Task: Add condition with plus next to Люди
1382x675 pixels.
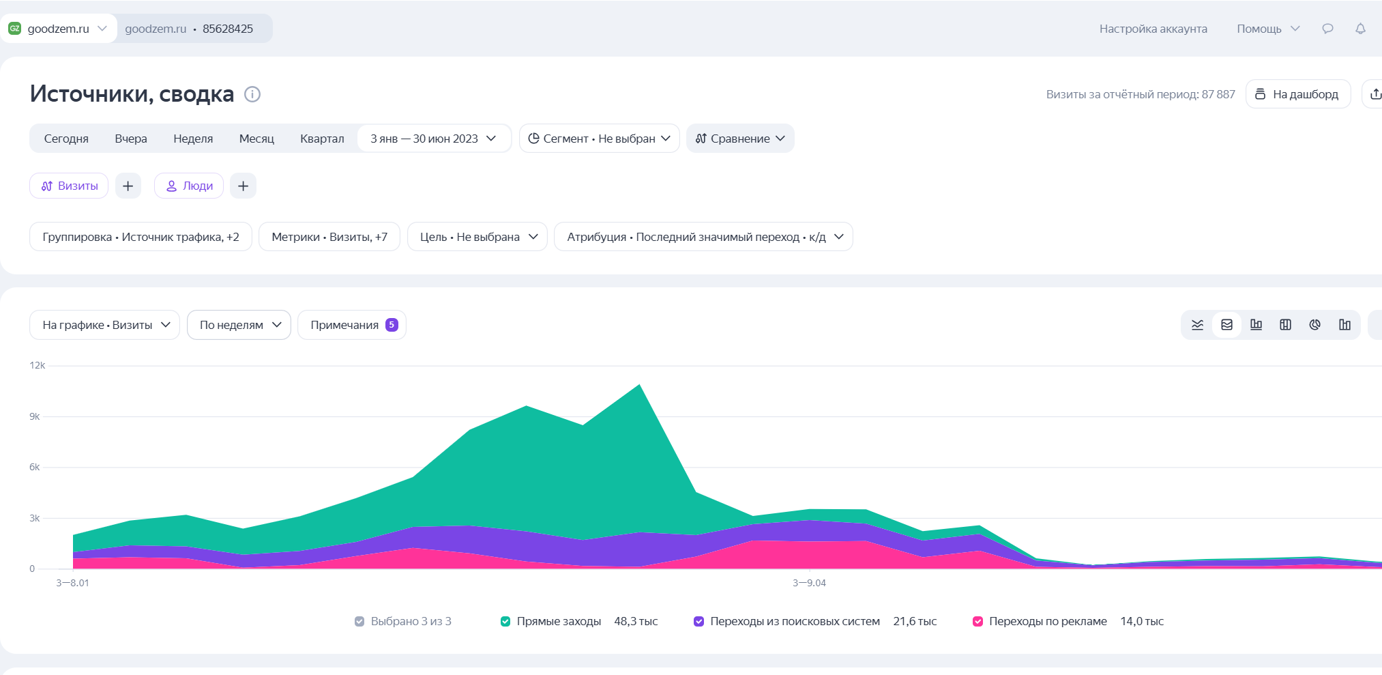Action: (x=243, y=186)
